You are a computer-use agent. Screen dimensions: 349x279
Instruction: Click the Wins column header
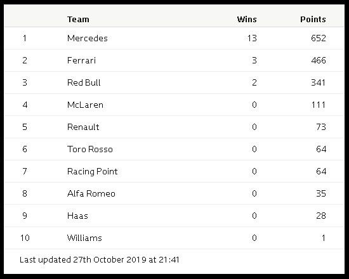pyautogui.click(x=247, y=20)
